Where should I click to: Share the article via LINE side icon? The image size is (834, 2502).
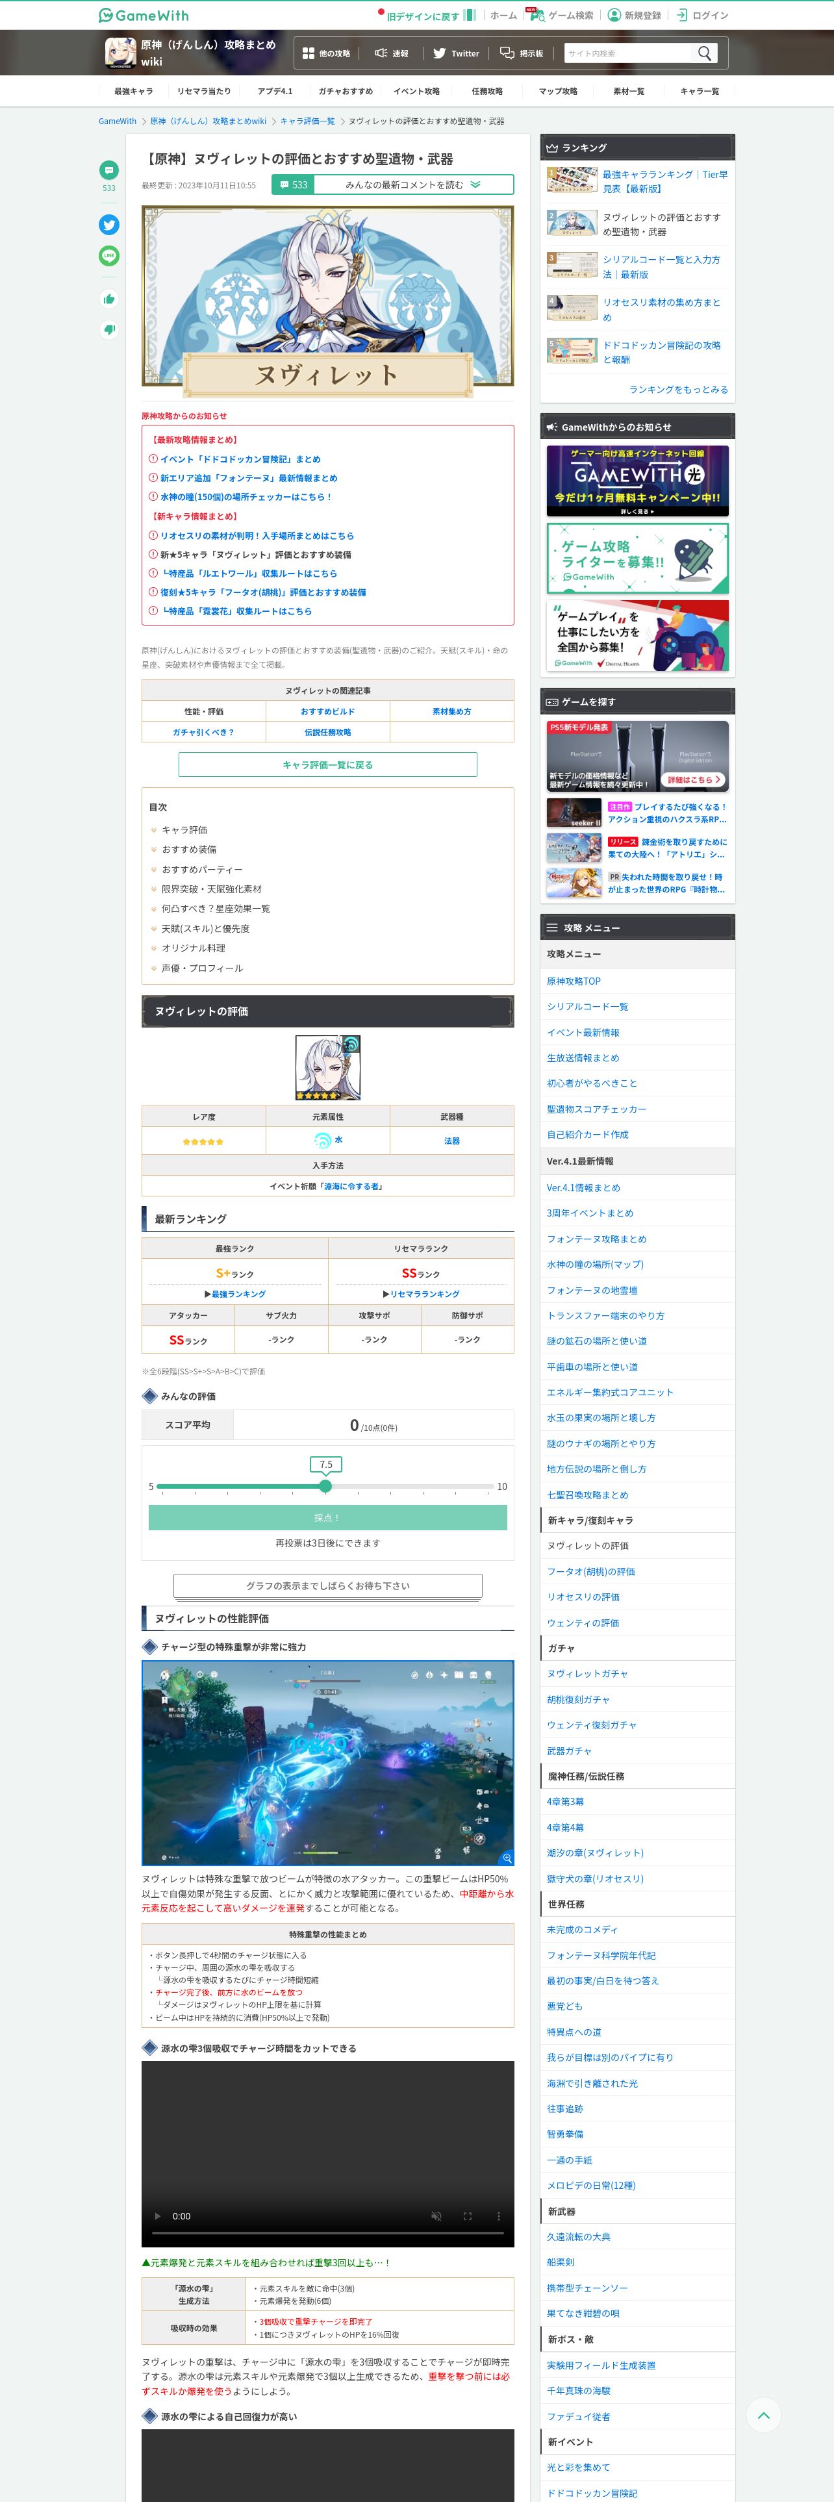(108, 255)
